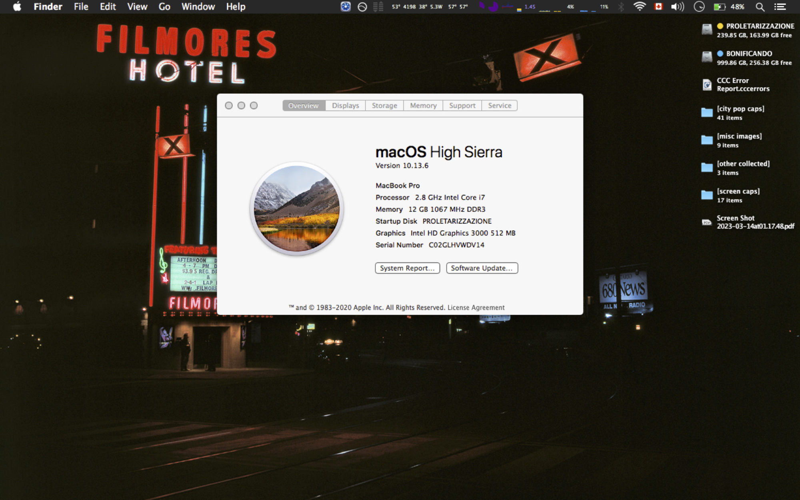800x500 pixels.
Task: Open Notification Center list icon
Action: [780, 6]
